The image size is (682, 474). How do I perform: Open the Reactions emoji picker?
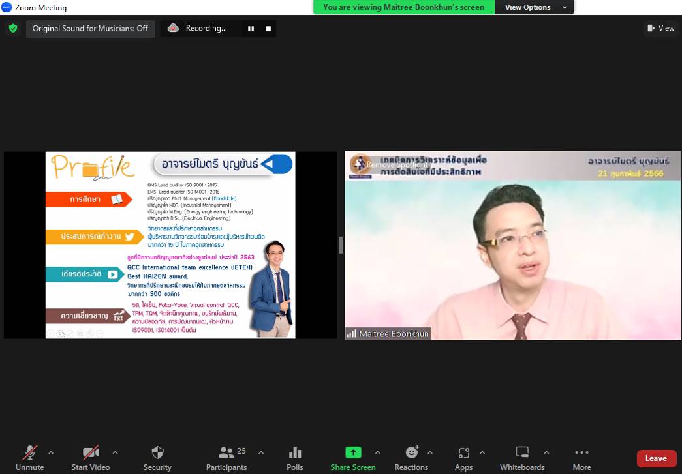click(x=411, y=458)
